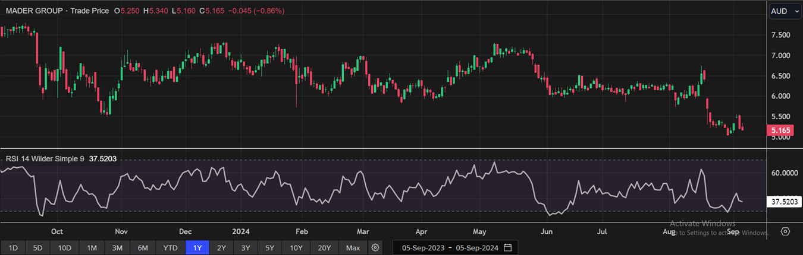Select YTD time range
This screenshot has width=803, height=255.
[170, 247]
